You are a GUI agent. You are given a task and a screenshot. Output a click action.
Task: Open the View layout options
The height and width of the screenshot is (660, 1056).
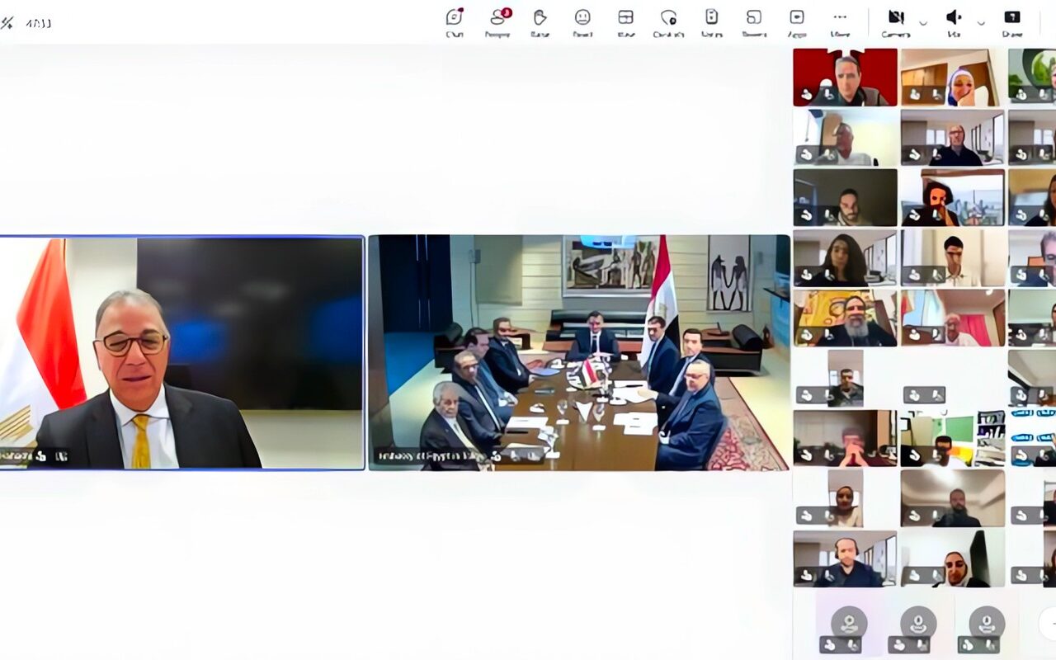coord(625,21)
